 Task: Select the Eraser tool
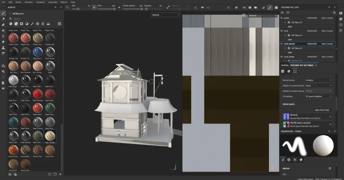coord(3,19)
